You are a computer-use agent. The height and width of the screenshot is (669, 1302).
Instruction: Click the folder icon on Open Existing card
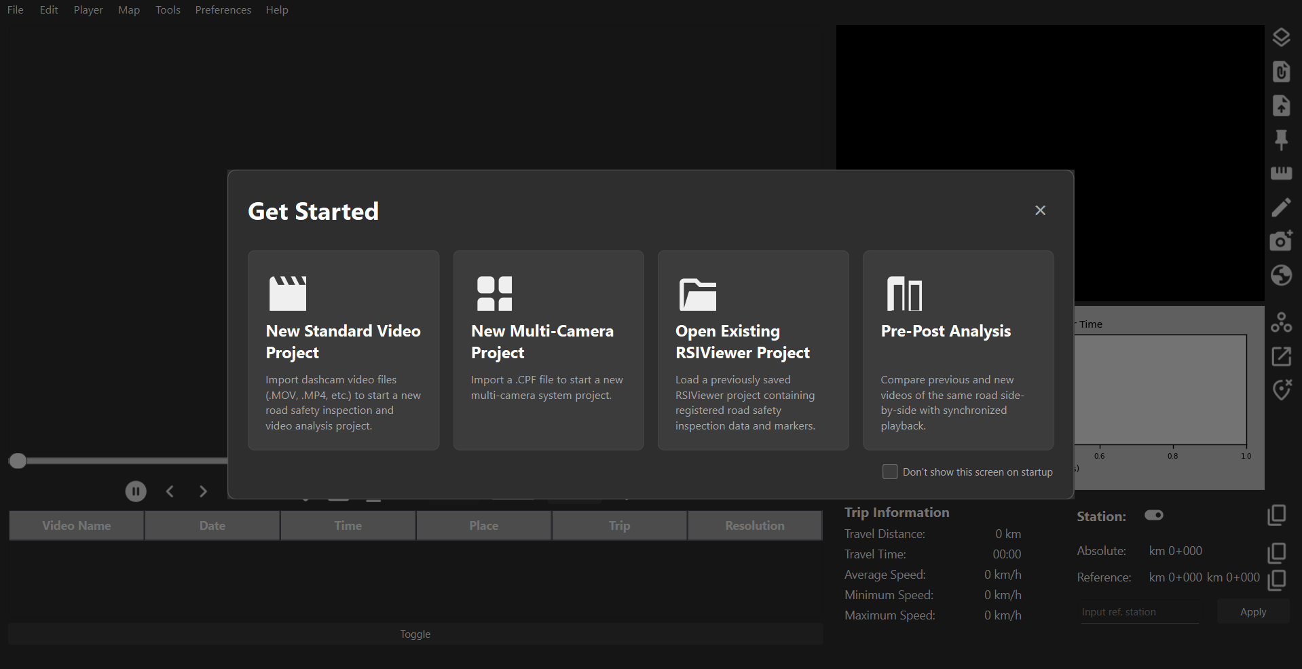(x=698, y=294)
